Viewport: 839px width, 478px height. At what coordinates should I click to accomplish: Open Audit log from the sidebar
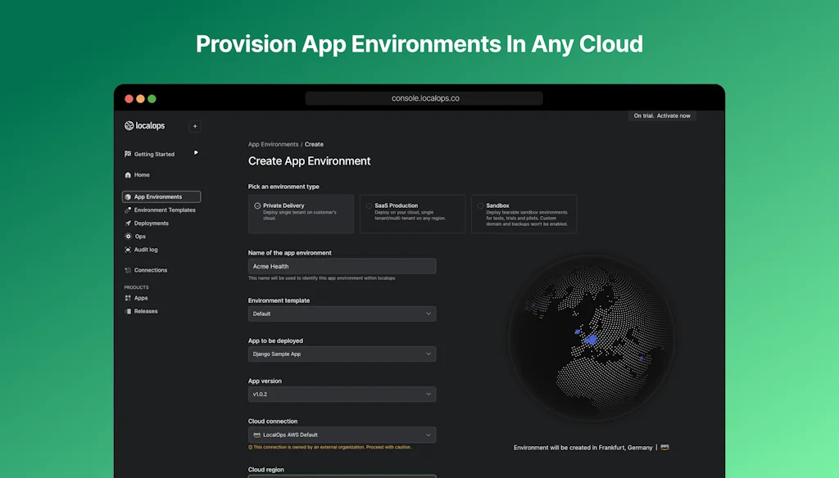point(129,250)
